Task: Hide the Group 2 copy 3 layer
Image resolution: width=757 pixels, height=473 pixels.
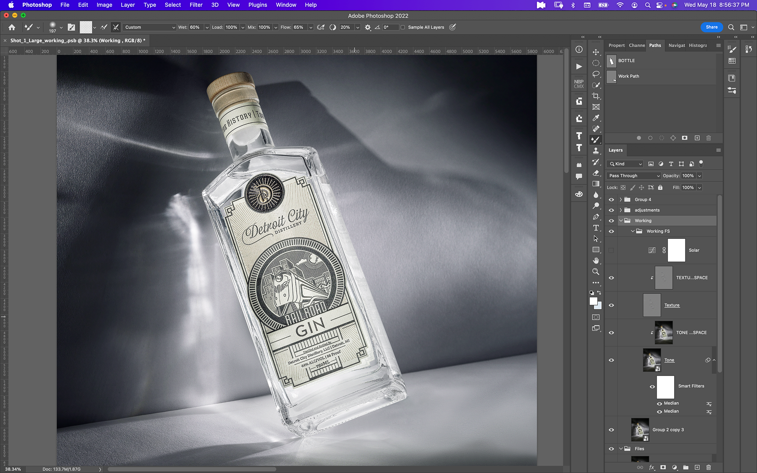Action: coord(612,430)
